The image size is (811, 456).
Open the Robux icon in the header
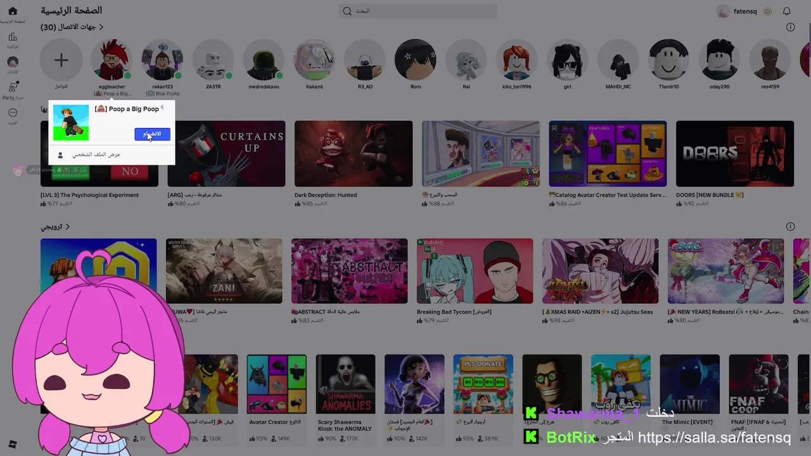tap(767, 11)
